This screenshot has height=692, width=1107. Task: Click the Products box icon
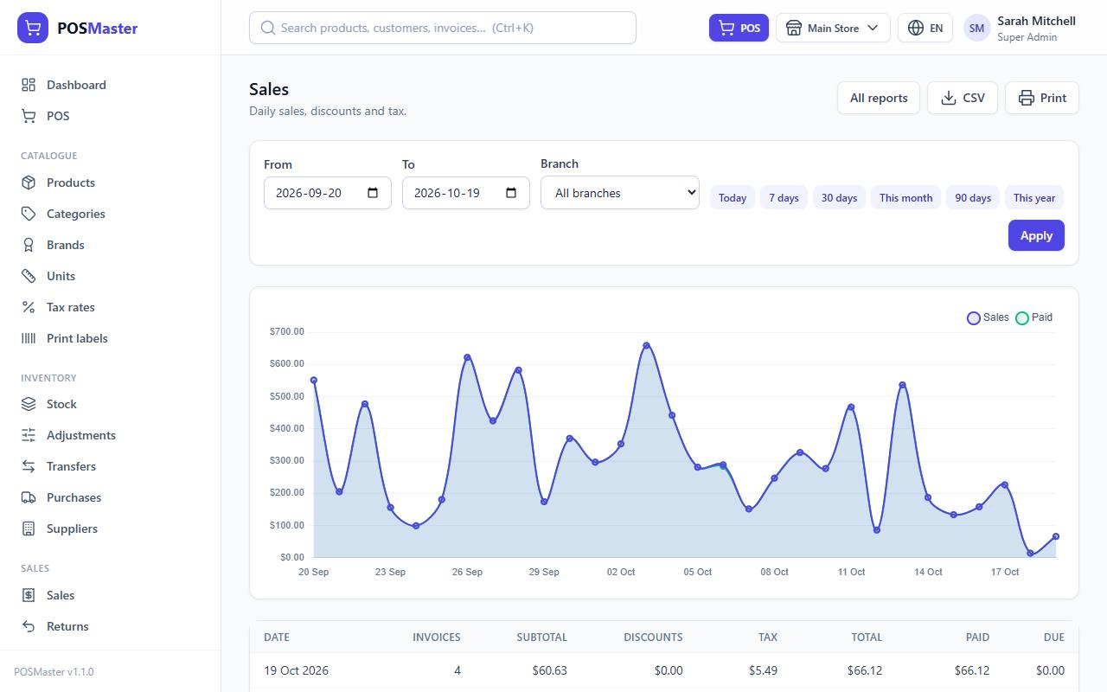click(29, 183)
